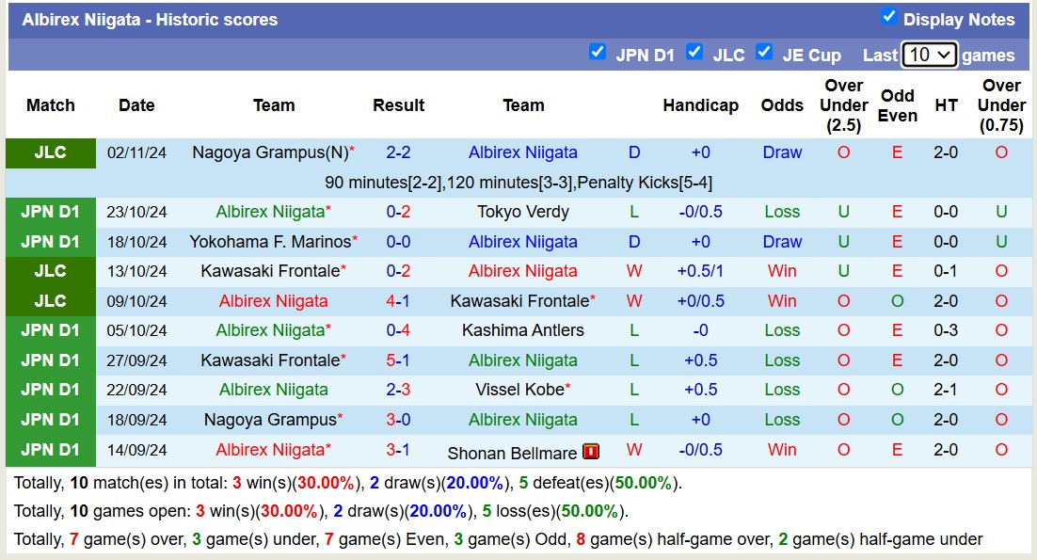1037x560 pixels.
Task: Click the Result column header
Action: [x=398, y=105]
